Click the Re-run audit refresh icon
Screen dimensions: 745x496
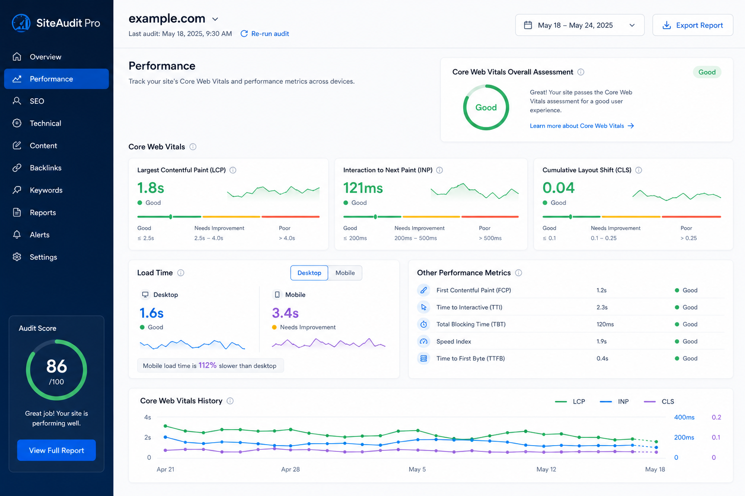click(x=244, y=34)
